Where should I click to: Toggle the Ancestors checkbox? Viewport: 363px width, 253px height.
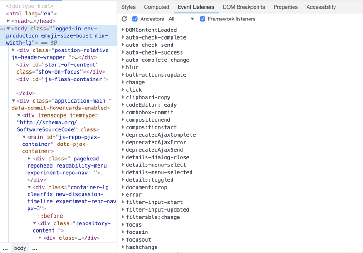135,19
